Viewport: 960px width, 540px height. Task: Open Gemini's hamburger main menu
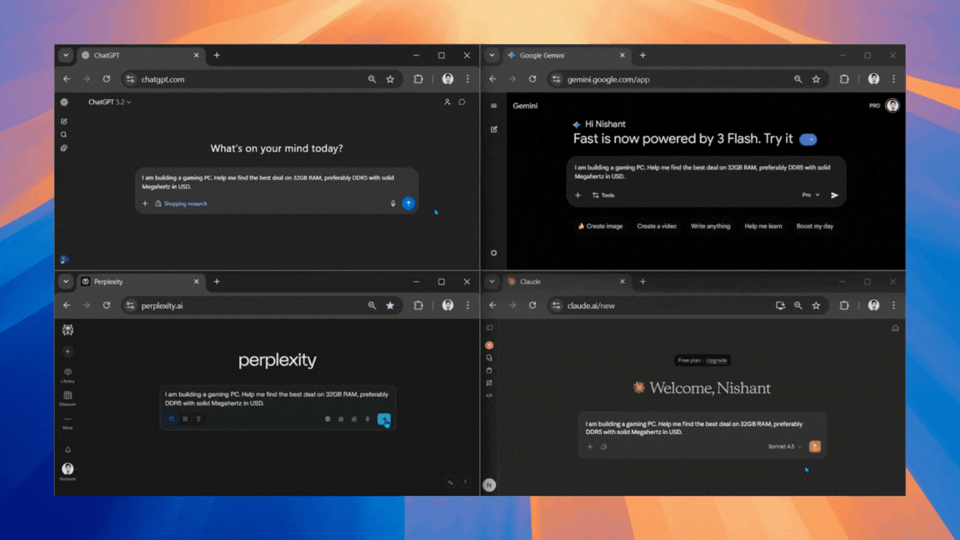pos(494,106)
